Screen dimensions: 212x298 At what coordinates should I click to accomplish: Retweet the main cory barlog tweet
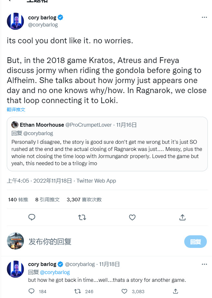[x=82, y=218]
